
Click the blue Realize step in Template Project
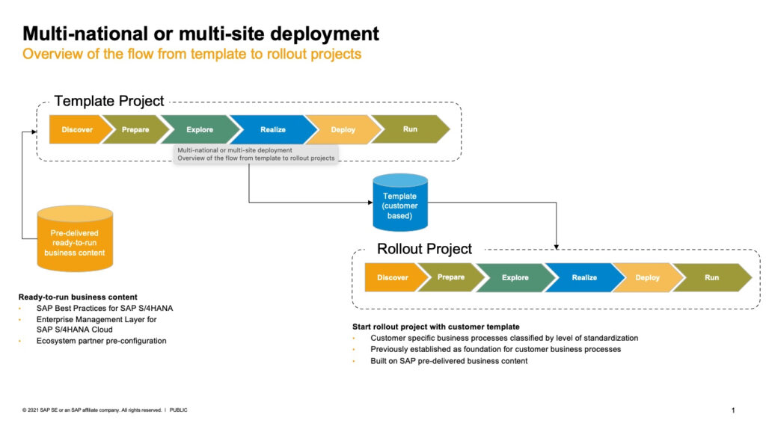click(x=272, y=129)
